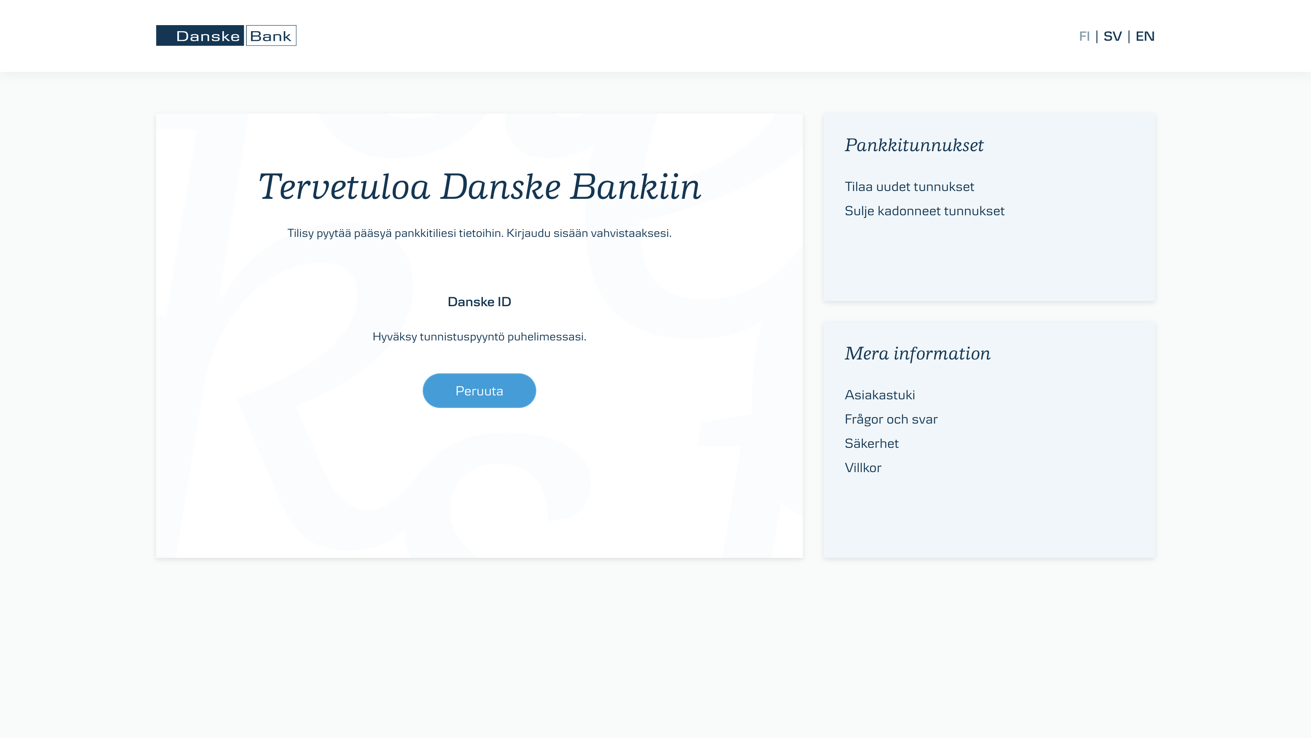Click the Tilisy pyytää pääsyä message
Image resolution: width=1311 pixels, height=738 pixels.
point(479,233)
